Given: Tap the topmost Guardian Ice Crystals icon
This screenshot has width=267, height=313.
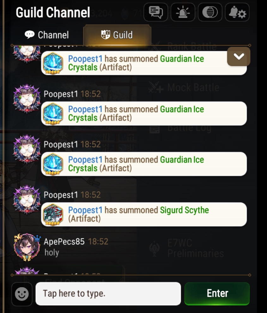Looking at the screenshot, I should coord(53,63).
